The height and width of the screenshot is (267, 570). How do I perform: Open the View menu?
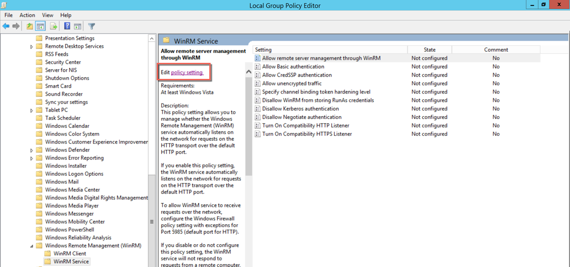47,15
